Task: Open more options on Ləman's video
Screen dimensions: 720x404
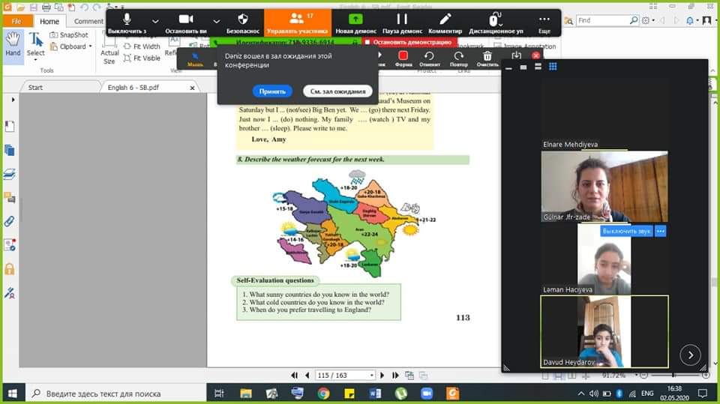Action: coord(660,231)
